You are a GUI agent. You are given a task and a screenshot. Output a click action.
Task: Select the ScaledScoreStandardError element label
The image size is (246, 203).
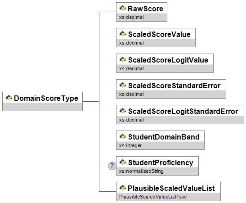[x=174, y=86]
